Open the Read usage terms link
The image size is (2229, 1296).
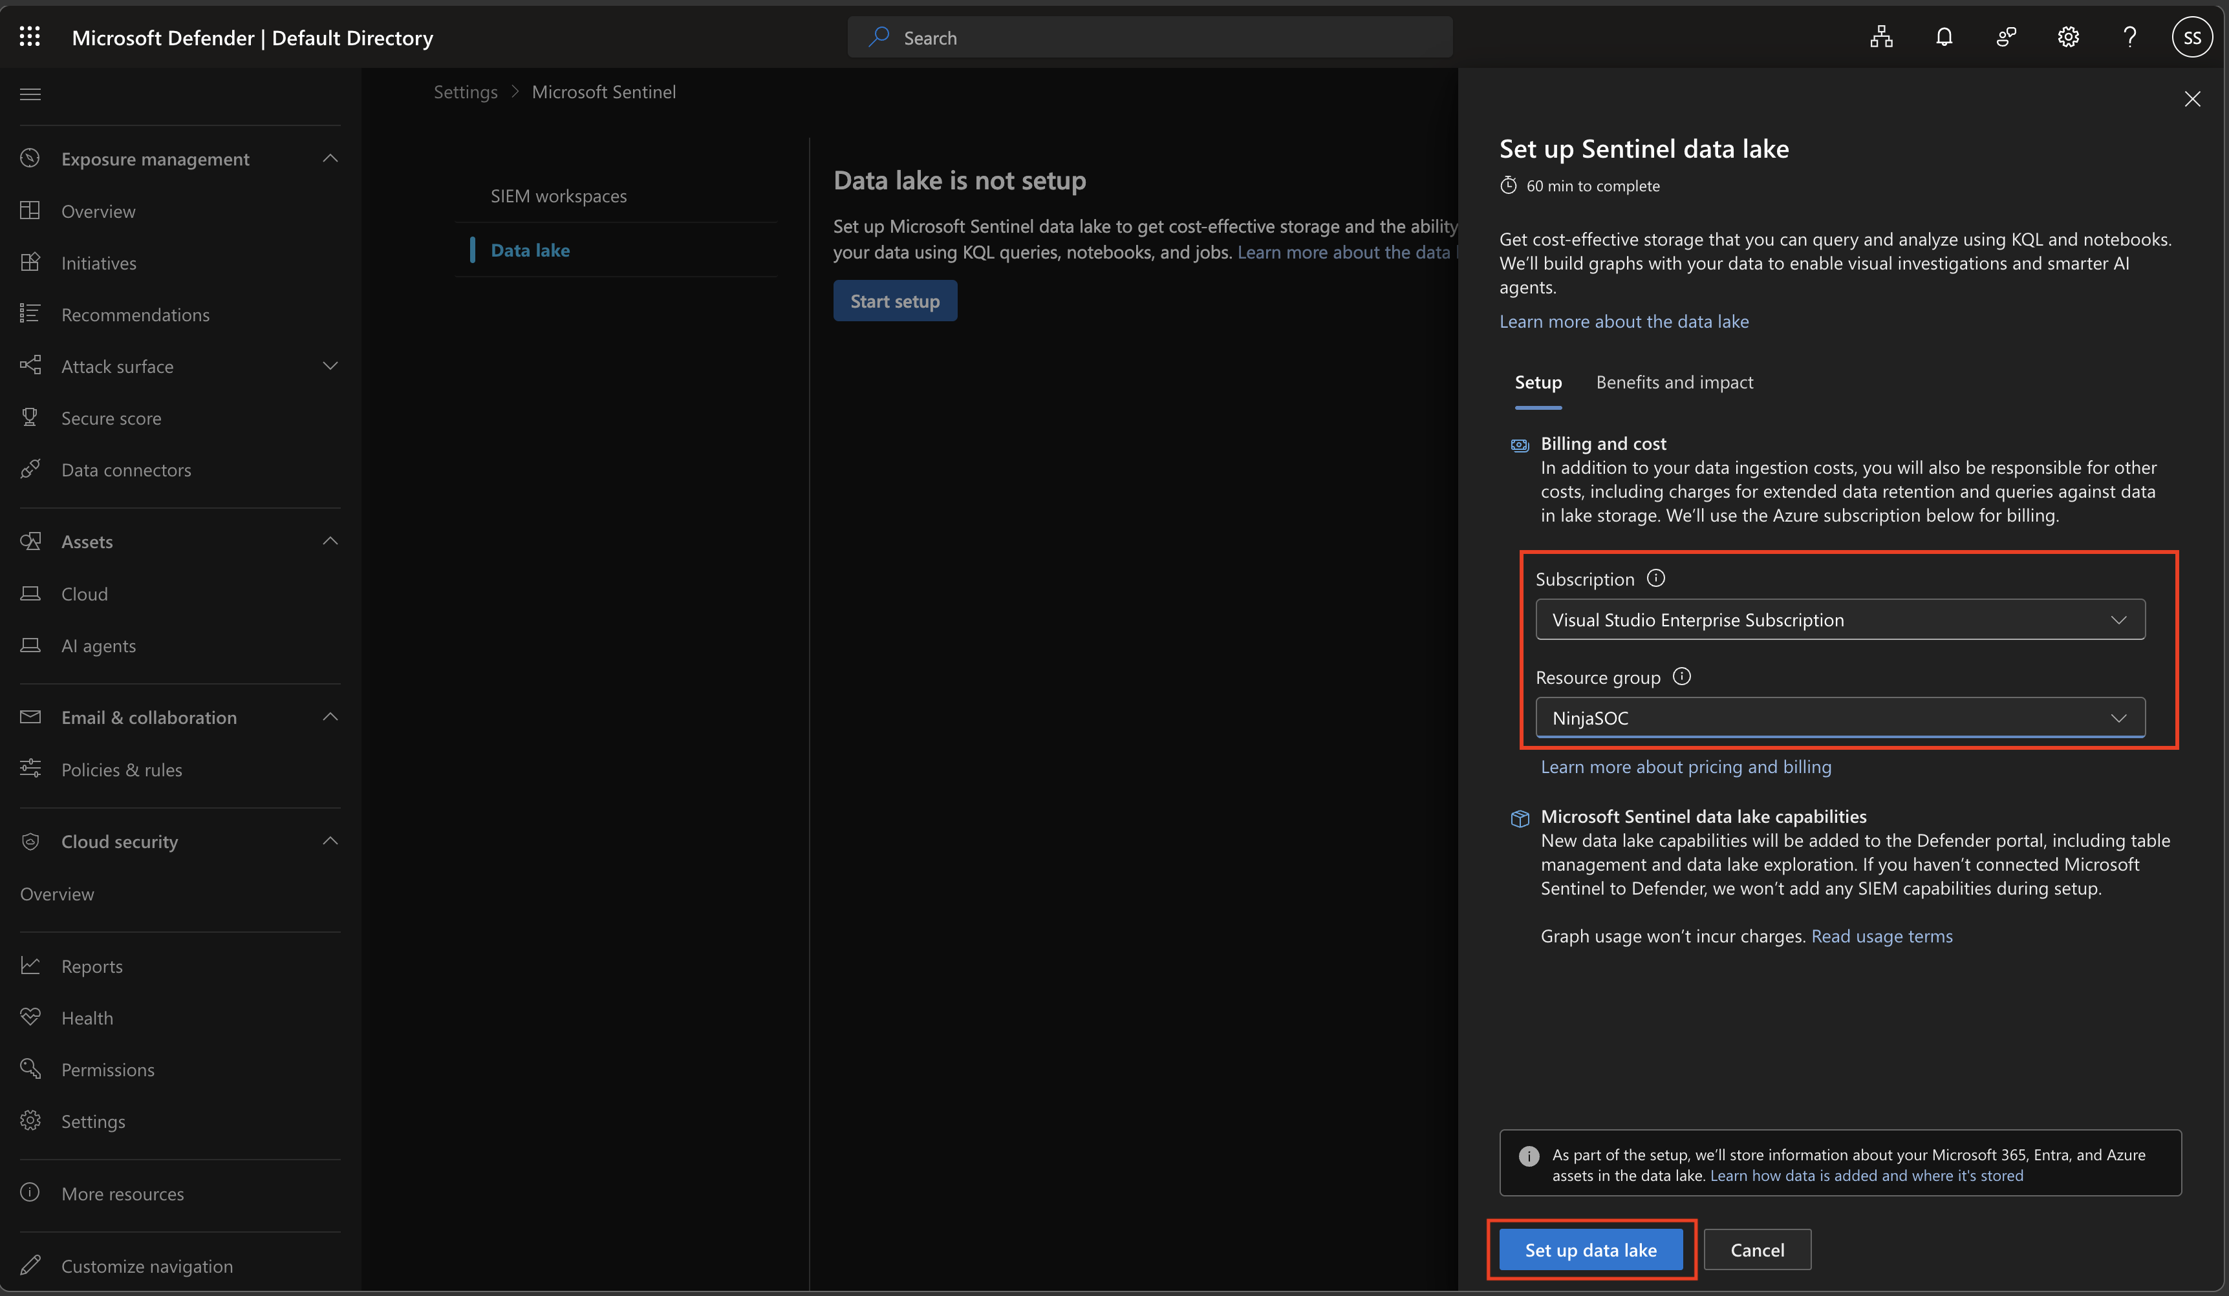coord(1881,936)
